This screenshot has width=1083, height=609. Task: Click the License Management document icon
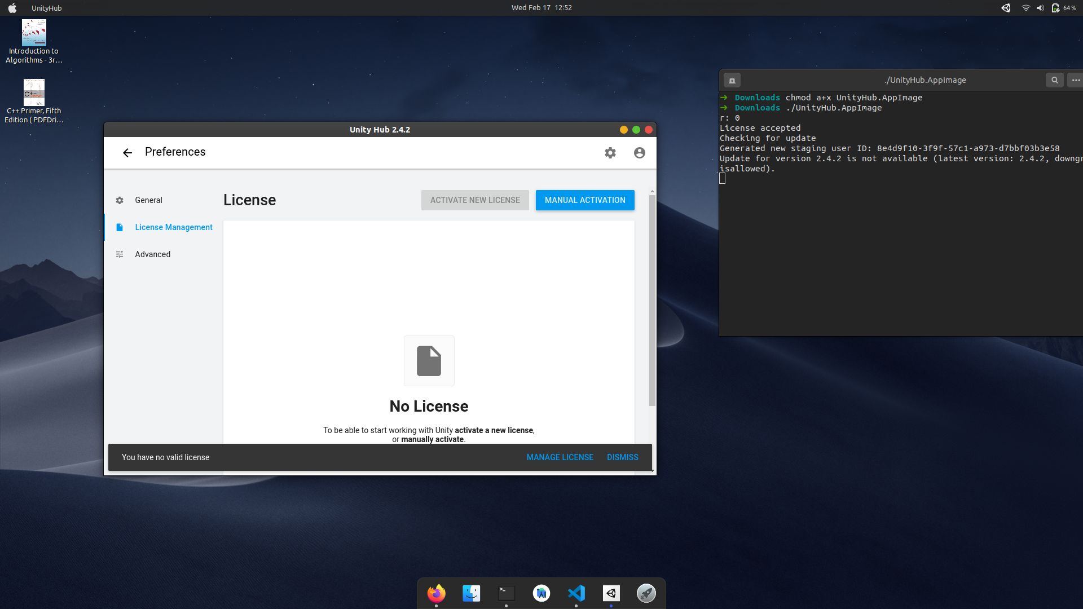click(120, 227)
